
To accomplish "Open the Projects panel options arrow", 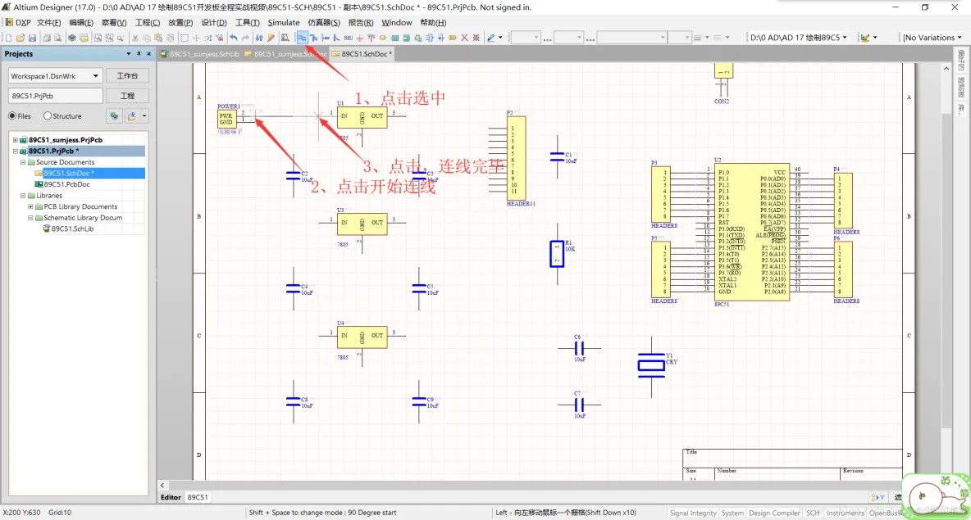I will point(129,54).
